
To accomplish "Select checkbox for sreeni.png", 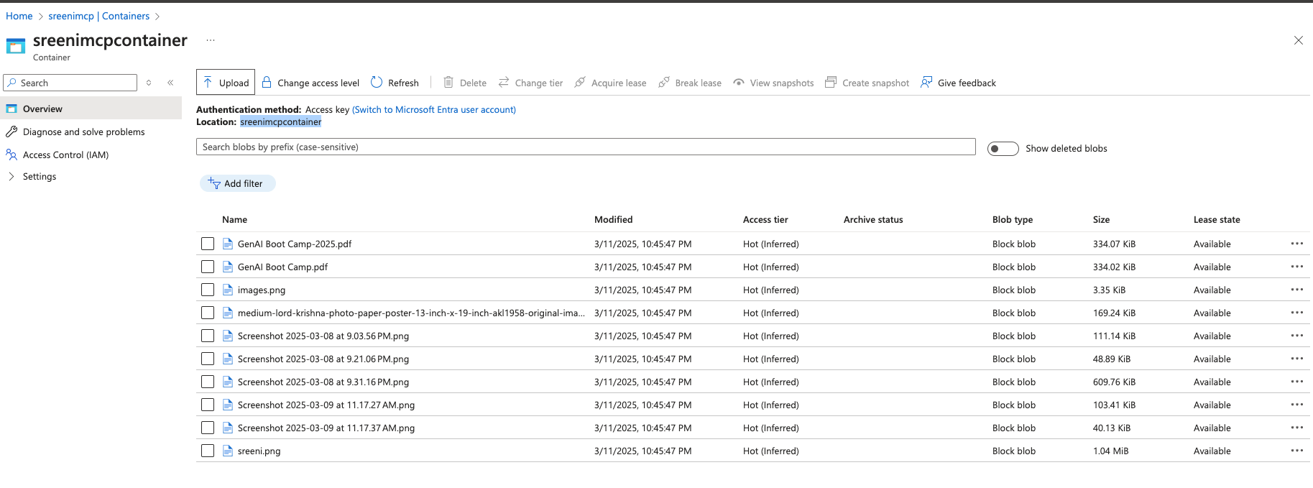I will coord(208,451).
